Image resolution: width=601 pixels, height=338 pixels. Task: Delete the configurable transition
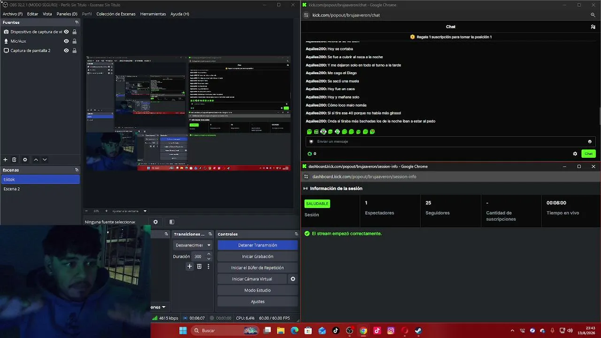199,267
